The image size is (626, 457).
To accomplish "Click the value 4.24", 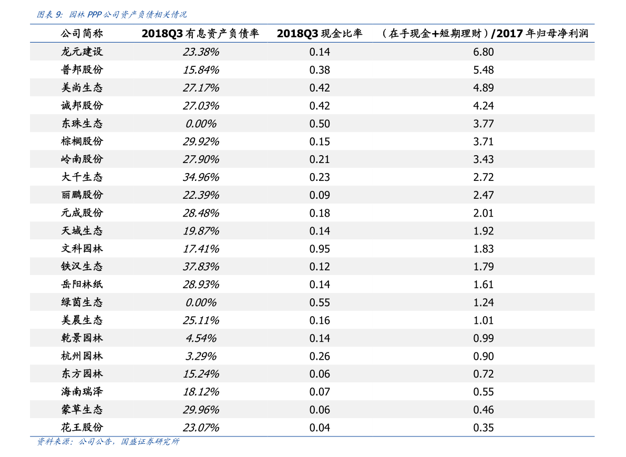I will coord(484,106).
